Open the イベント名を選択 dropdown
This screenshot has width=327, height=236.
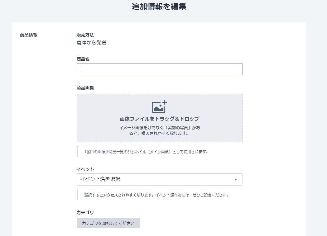point(159,179)
